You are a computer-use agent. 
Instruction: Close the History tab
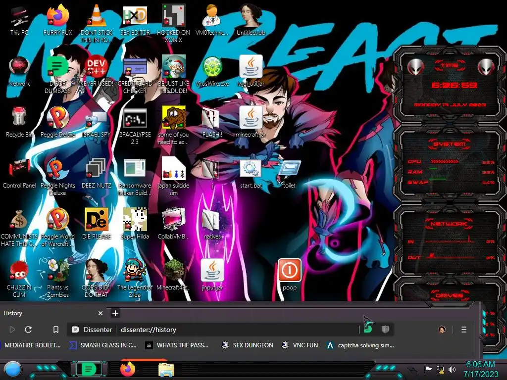(x=100, y=313)
